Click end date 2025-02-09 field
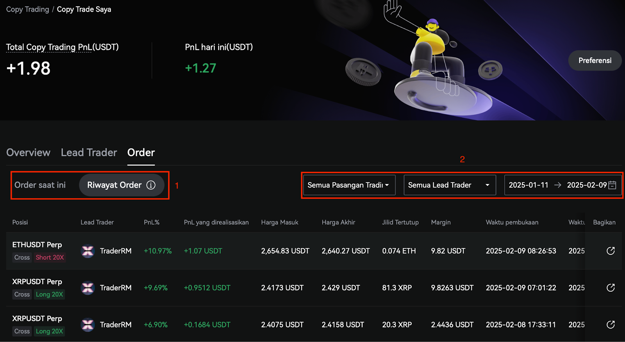The image size is (625, 342). pyautogui.click(x=586, y=185)
